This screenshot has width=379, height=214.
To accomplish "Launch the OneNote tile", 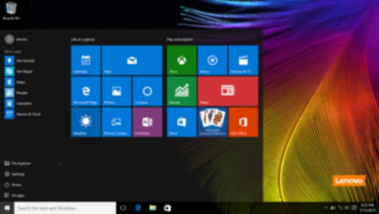I will click(147, 122).
